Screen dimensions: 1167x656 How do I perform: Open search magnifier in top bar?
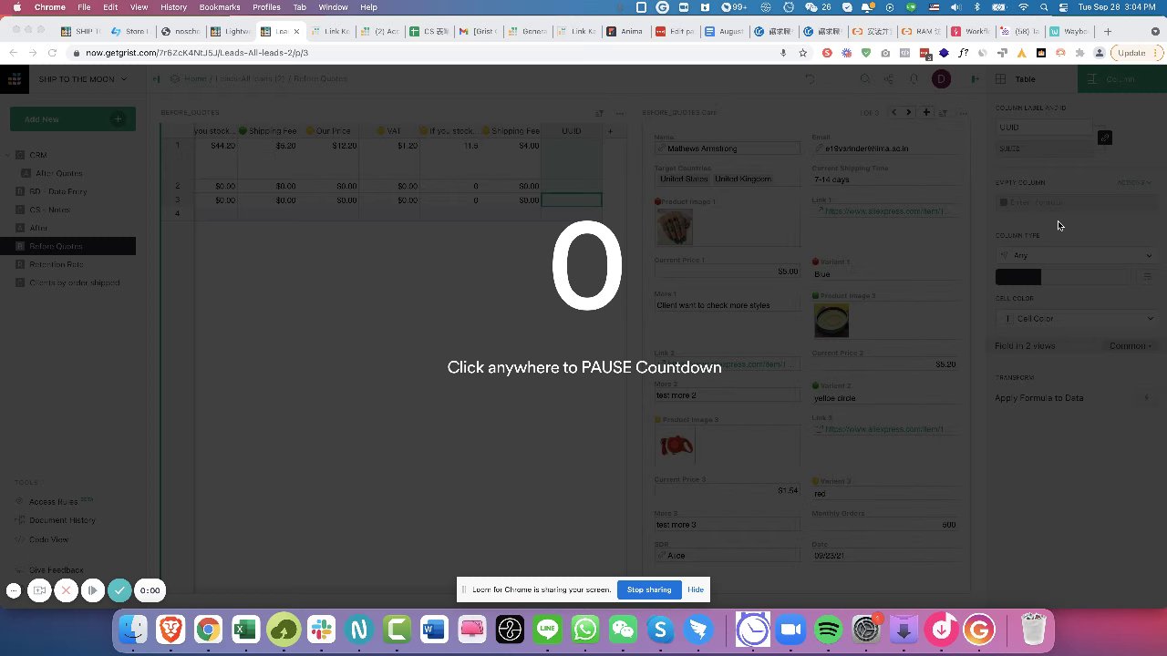coord(865,79)
